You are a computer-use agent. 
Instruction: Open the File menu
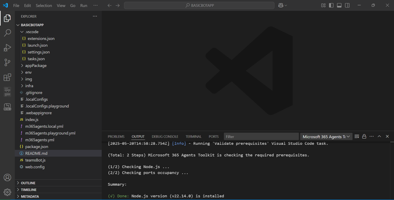(x=16, y=6)
